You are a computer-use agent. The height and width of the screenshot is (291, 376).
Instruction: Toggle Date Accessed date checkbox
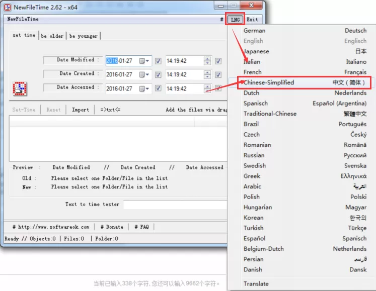tap(158, 88)
